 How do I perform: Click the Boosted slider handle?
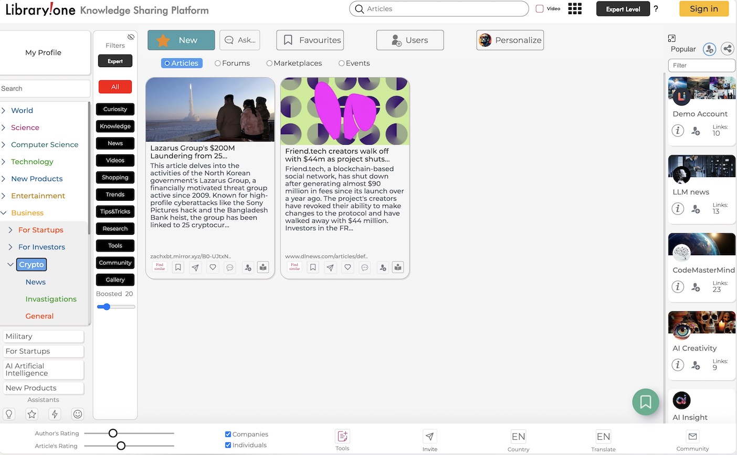tap(107, 307)
